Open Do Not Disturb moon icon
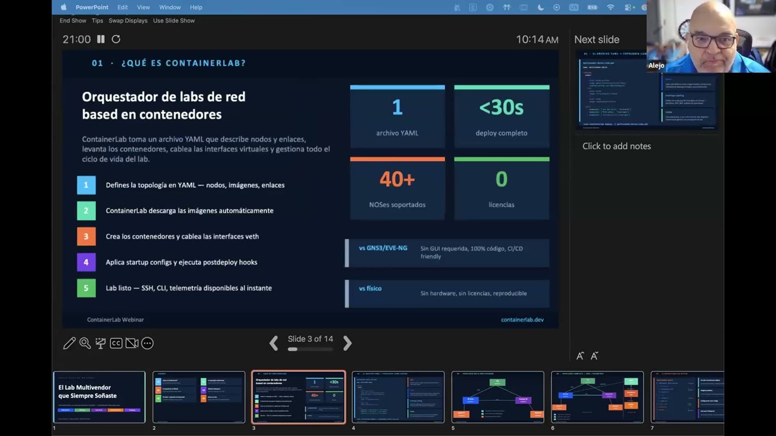This screenshot has width=776, height=436. pyautogui.click(x=540, y=7)
